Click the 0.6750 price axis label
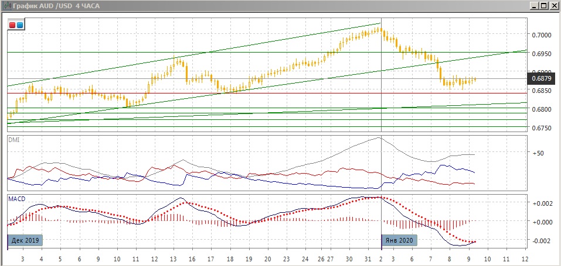This screenshot has height=266, width=561. point(542,129)
